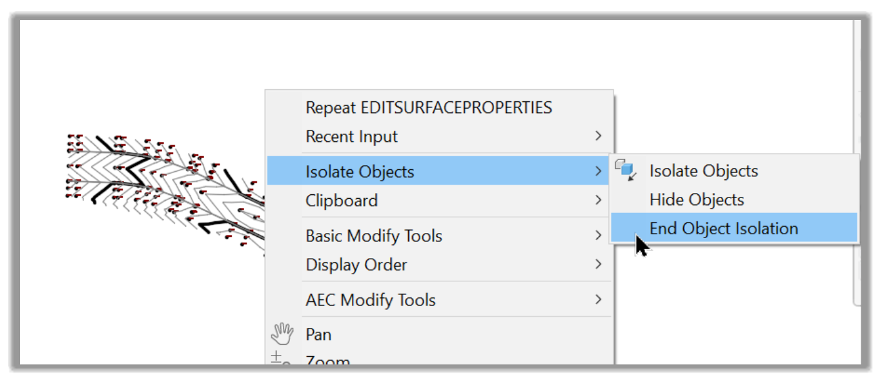Open Basic Modify Tools submenu
The image size is (881, 383).
tap(440, 236)
